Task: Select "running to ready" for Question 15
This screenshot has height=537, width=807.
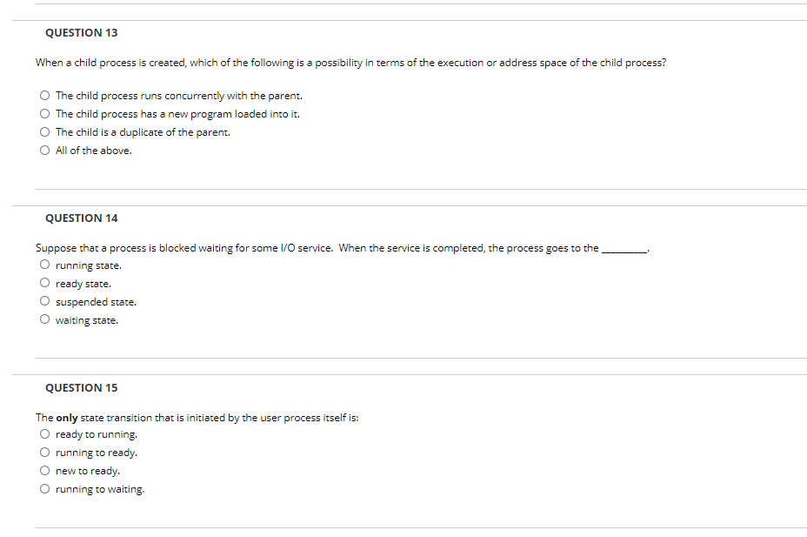Action: [43, 452]
